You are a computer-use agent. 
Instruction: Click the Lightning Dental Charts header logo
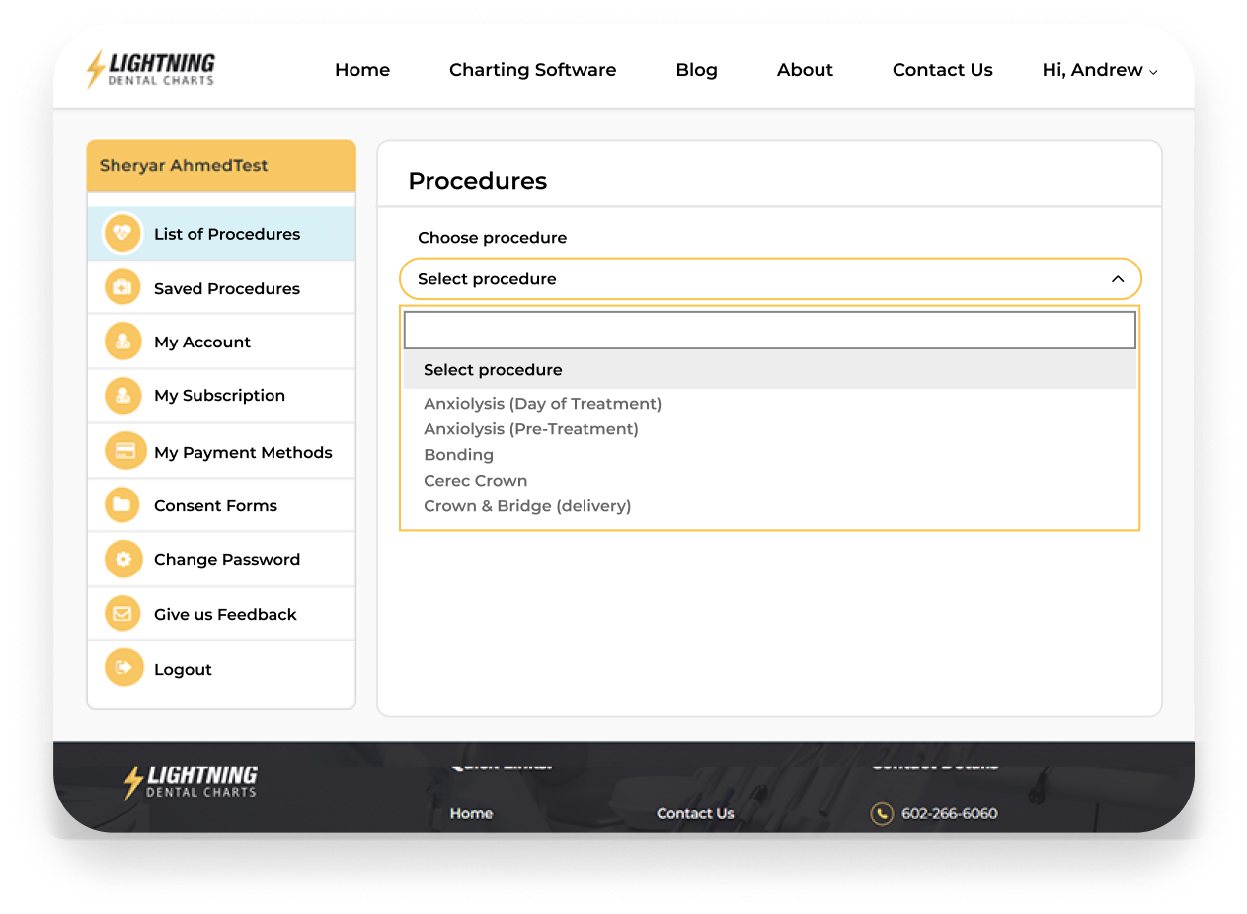pyautogui.click(x=151, y=70)
